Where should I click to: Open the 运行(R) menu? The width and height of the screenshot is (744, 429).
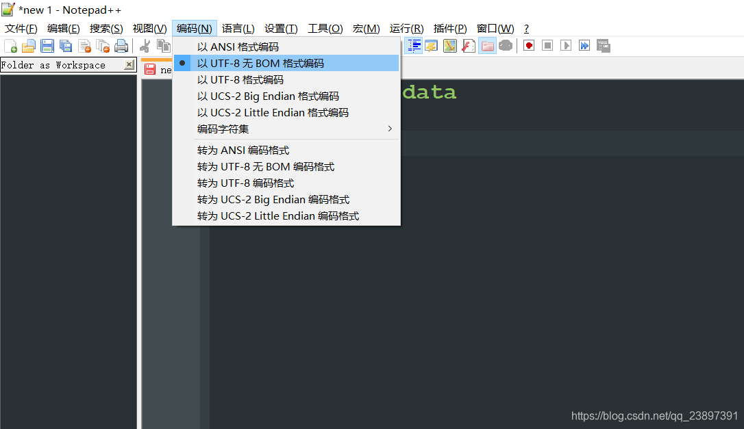pos(407,29)
